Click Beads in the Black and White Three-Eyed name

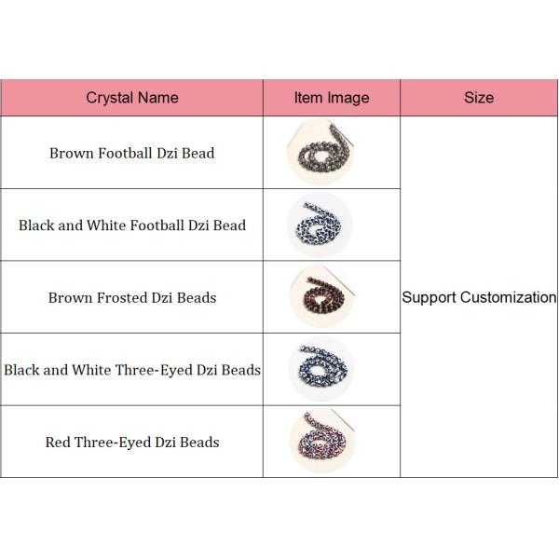[241, 370]
